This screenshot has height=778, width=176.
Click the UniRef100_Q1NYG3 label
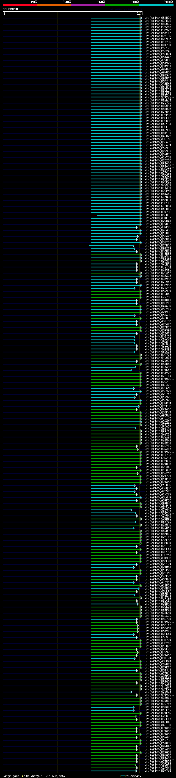tap(158, 455)
